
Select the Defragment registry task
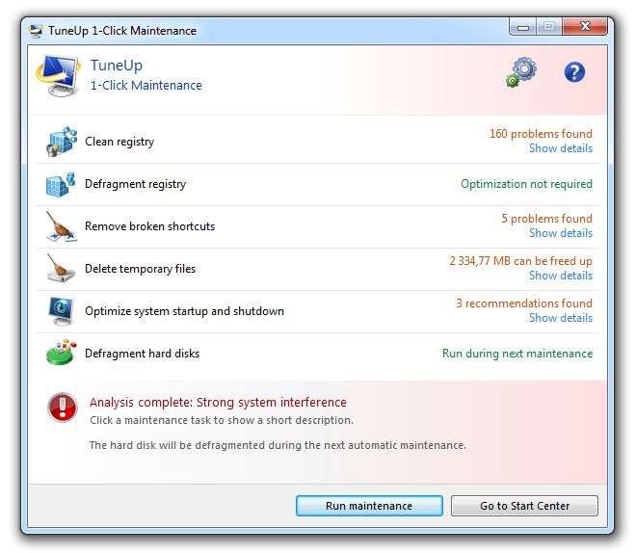[x=318, y=184]
